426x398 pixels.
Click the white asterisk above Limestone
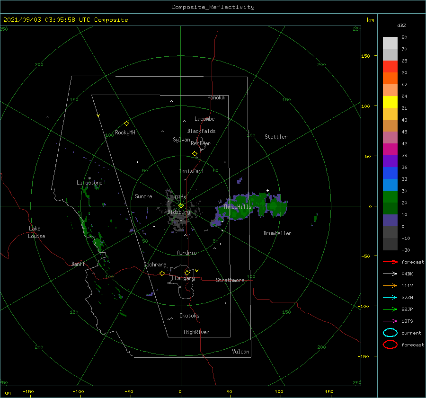point(89,178)
